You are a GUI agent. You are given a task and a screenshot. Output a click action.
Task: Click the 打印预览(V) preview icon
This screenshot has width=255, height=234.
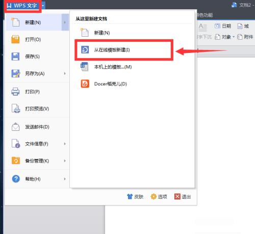16,108
